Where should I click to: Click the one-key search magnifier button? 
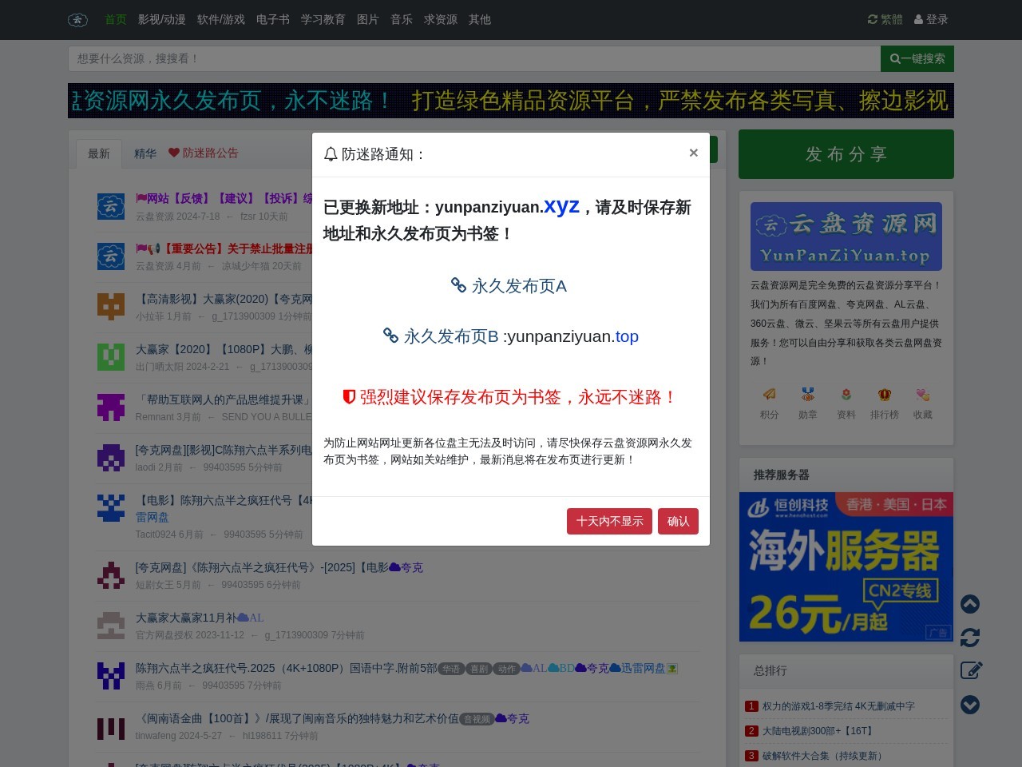[917, 58]
